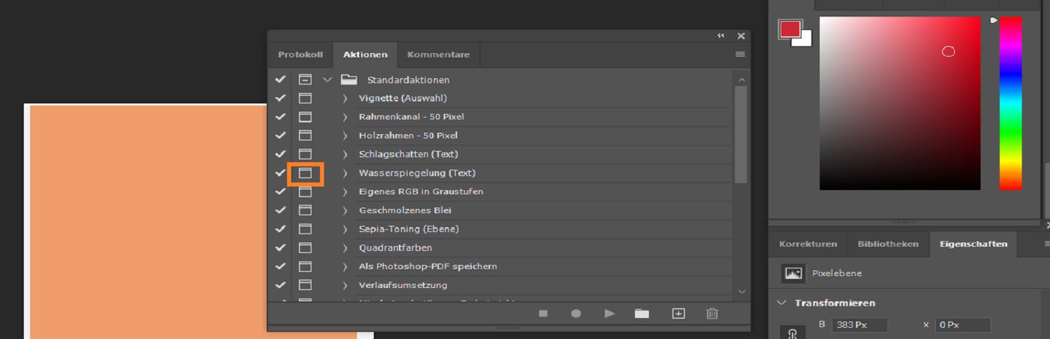Expand the Geschmolzenes Blei action
1050x339 pixels.
click(x=345, y=210)
